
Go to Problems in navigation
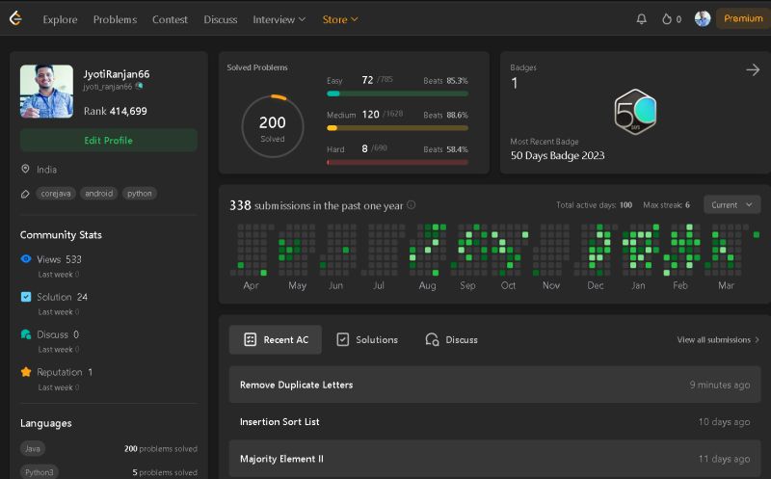click(x=115, y=19)
